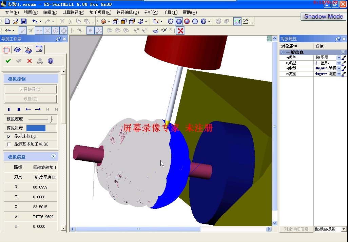Image resolution: width=348 pixels, height=242 pixels.
Task: Cancel with the red X in navigation panel
Action: click(29, 61)
